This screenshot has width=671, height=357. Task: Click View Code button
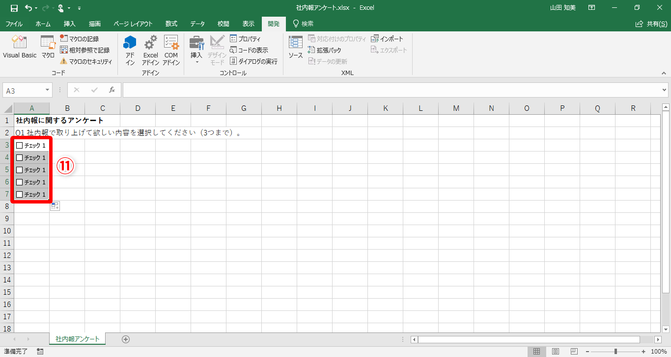249,50
